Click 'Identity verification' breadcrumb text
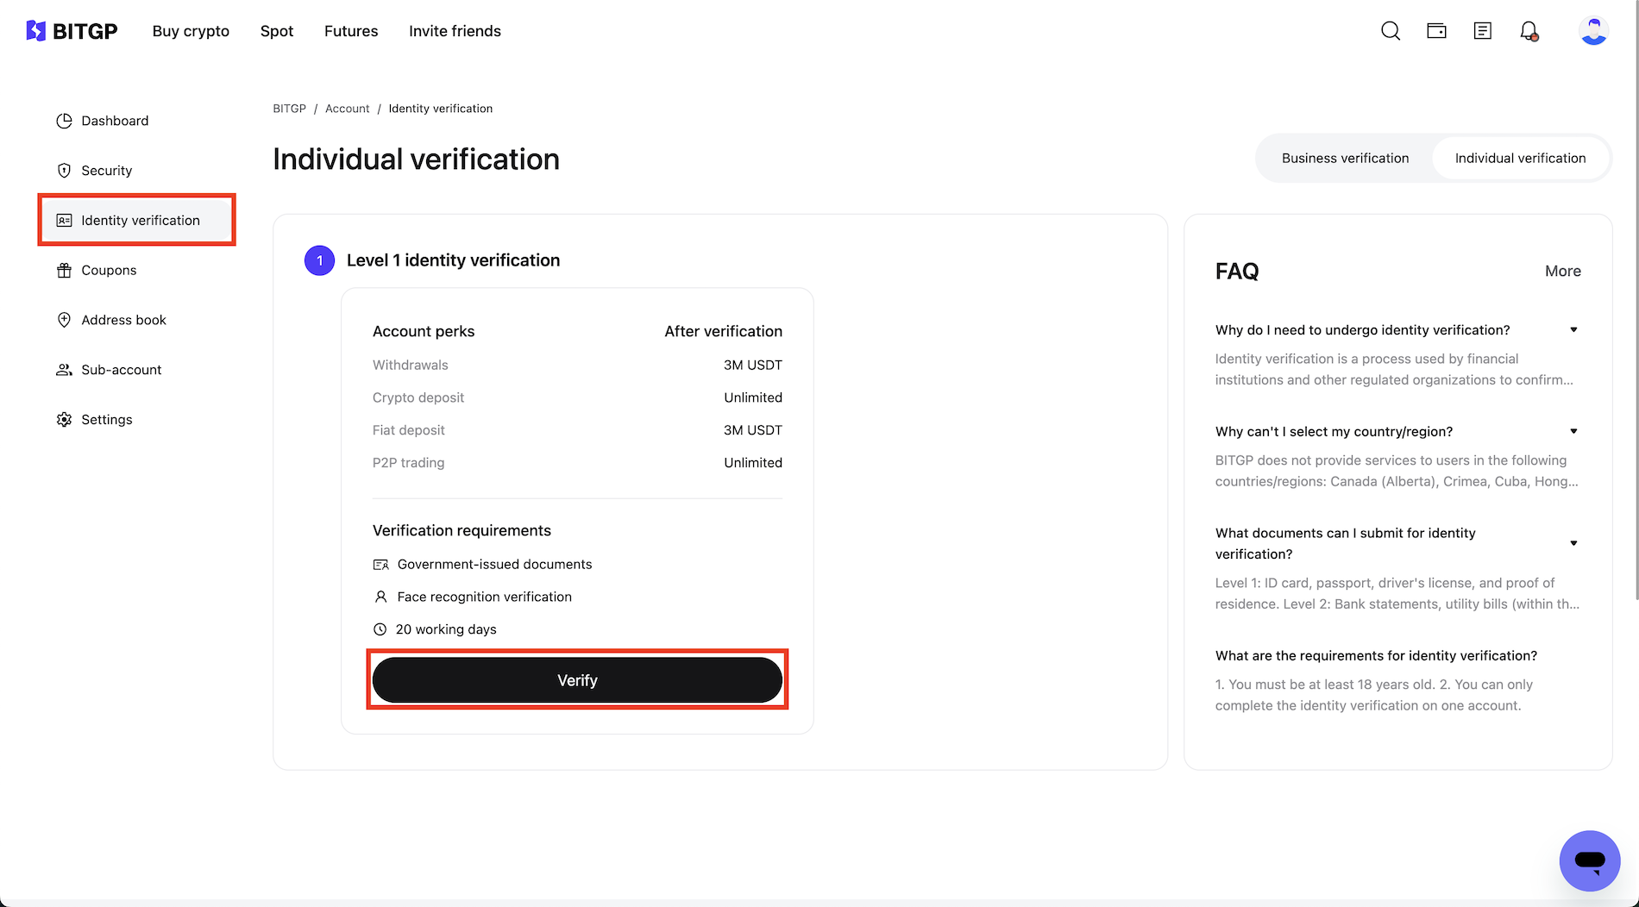Screen dimensions: 1639x907 click(440, 109)
